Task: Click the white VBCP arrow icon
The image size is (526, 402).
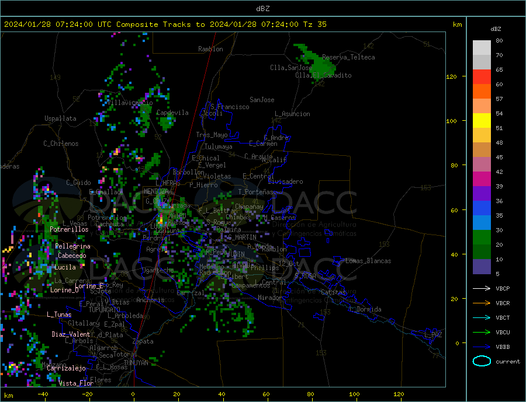Action: (x=482, y=288)
